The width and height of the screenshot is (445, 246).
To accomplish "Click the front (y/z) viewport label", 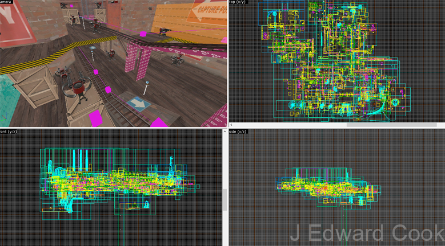I will [9, 132].
